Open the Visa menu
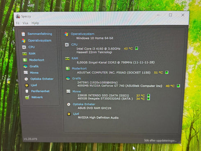This screenshot has width=201, height=151. coord(25,23)
